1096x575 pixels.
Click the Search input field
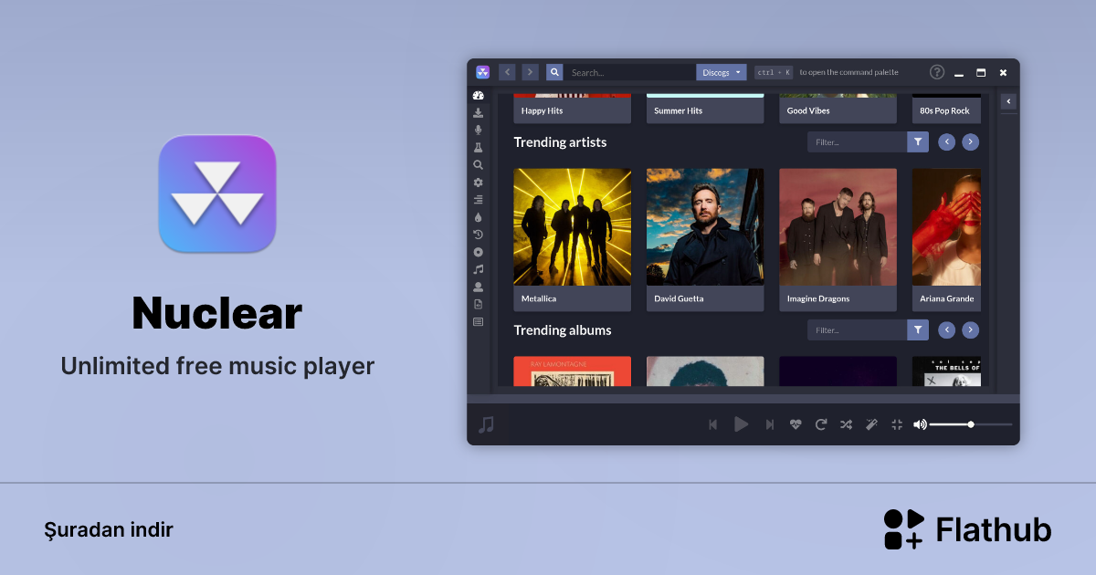point(630,71)
